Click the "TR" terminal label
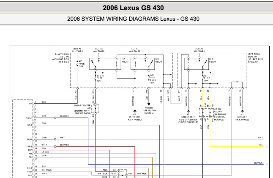Screen dimensions: 273x178 coord(31,157)
